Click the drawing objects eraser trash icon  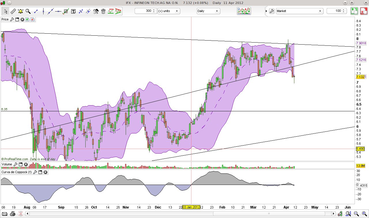point(103,11)
